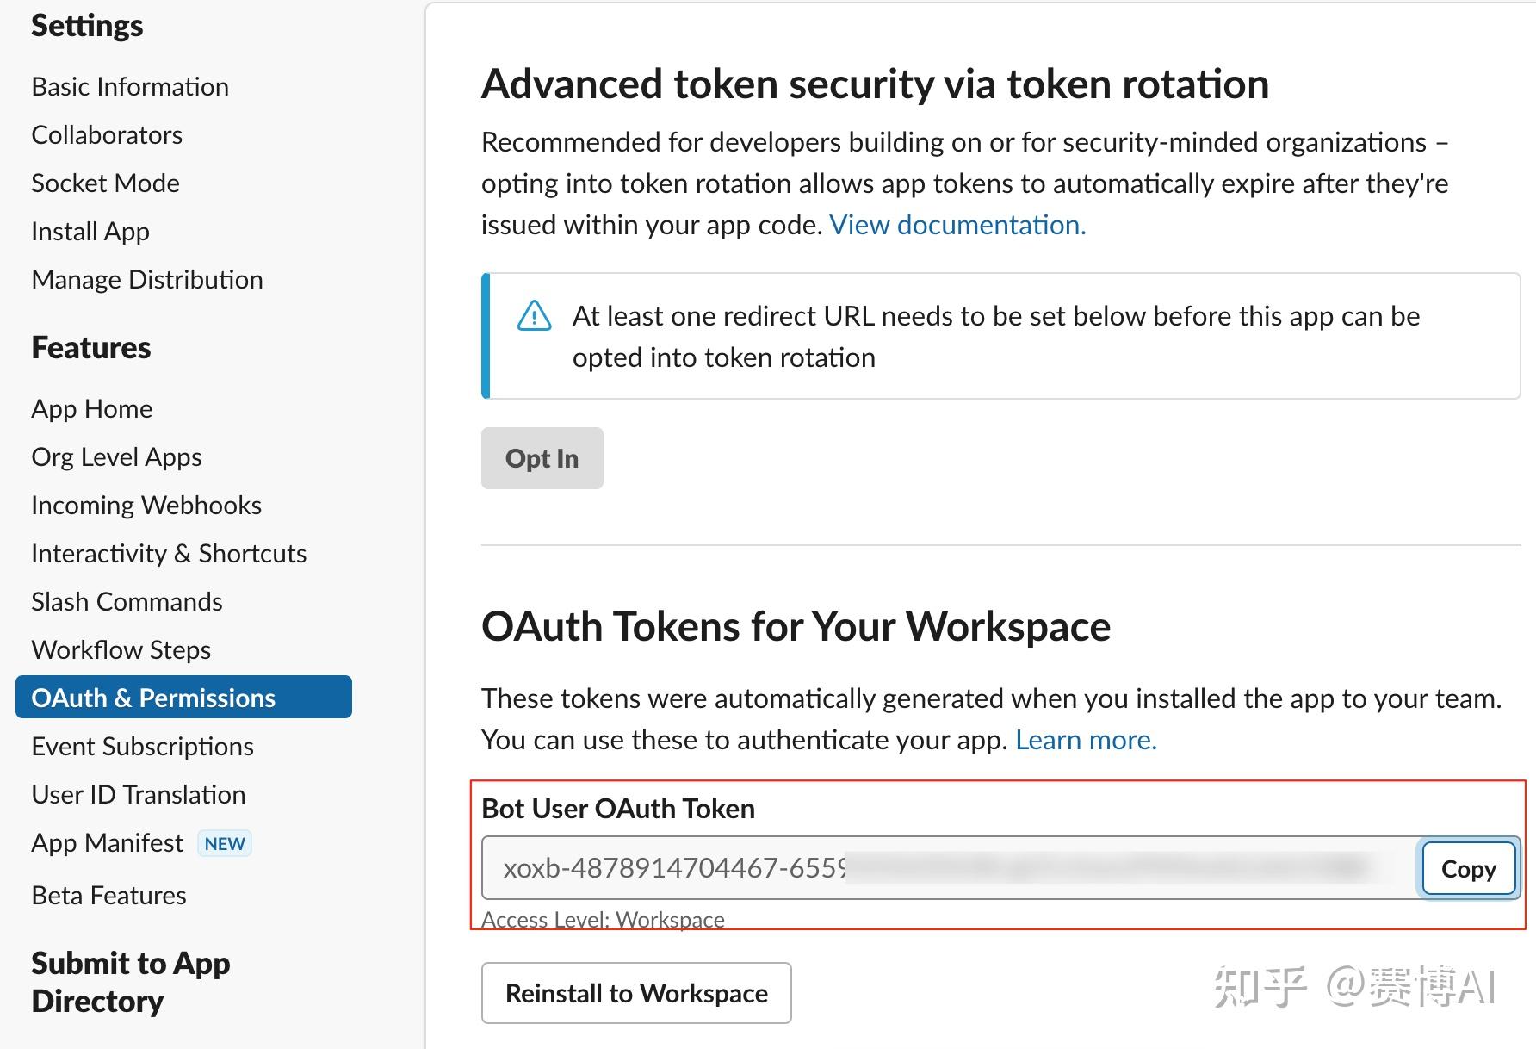The width and height of the screenshot is (1536, 1049).
Task: Go to the Collaborators page
Action: point(107,135)
